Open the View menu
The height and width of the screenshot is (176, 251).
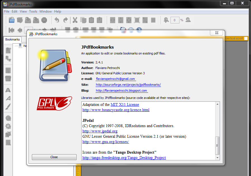[x=23, y=11]
